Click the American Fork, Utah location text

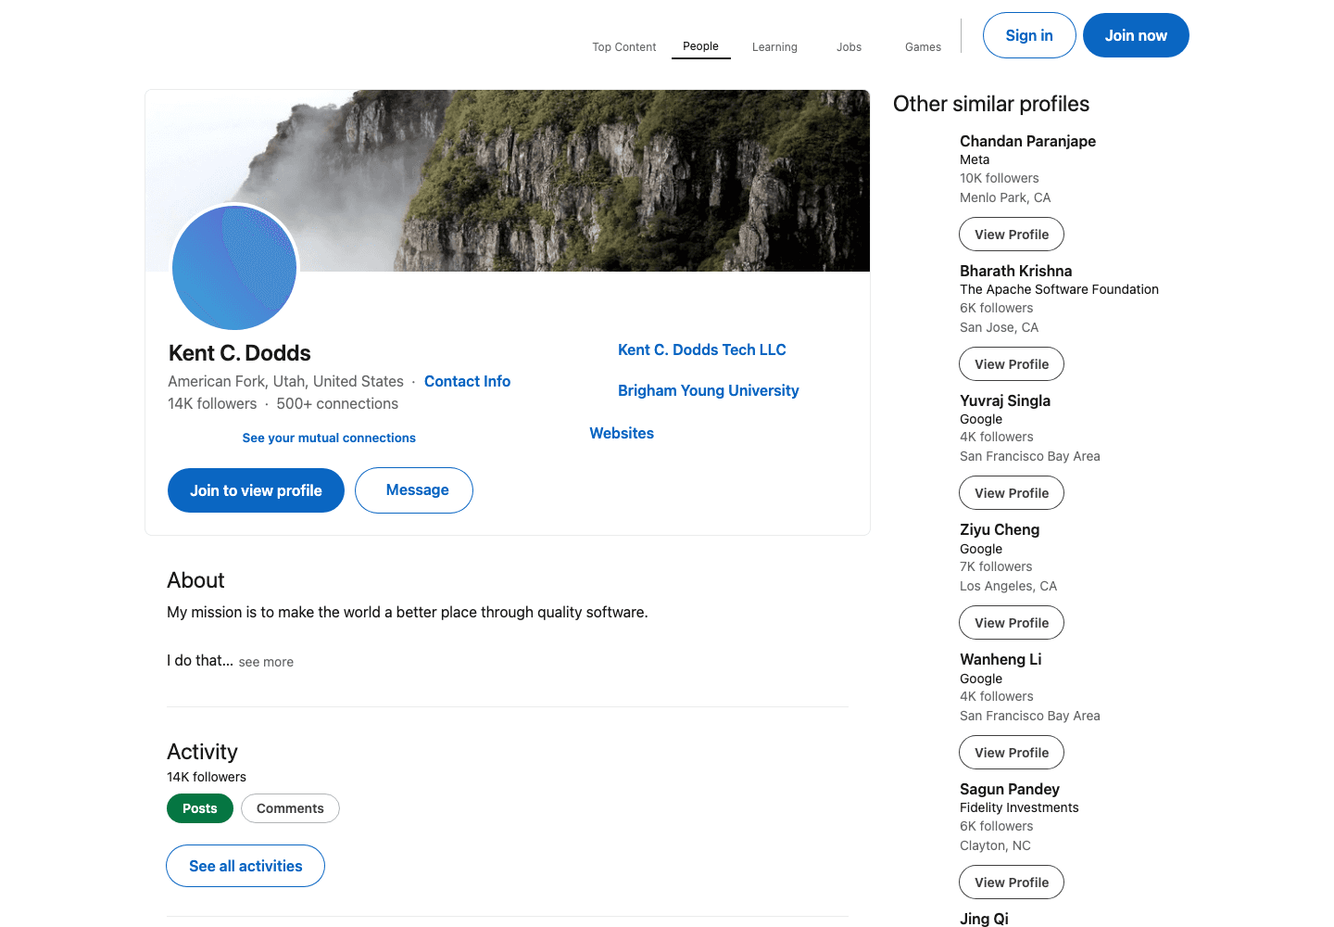coord(285,381)
